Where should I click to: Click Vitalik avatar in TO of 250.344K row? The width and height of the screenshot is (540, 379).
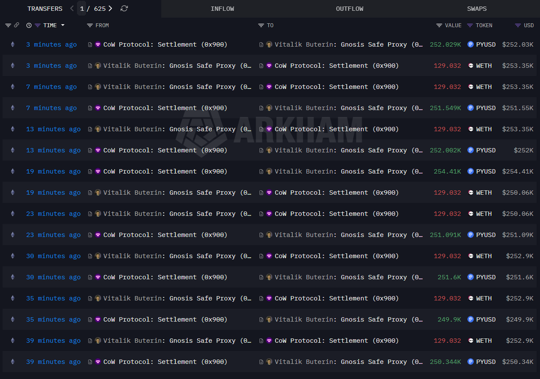(269, 362)
